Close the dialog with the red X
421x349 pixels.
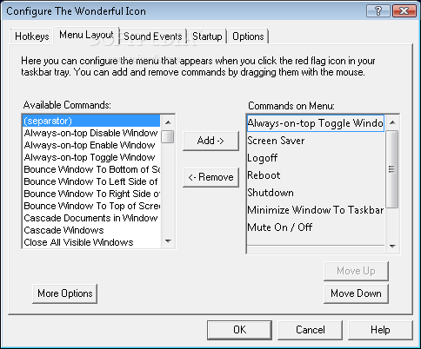tap(404, 11)
